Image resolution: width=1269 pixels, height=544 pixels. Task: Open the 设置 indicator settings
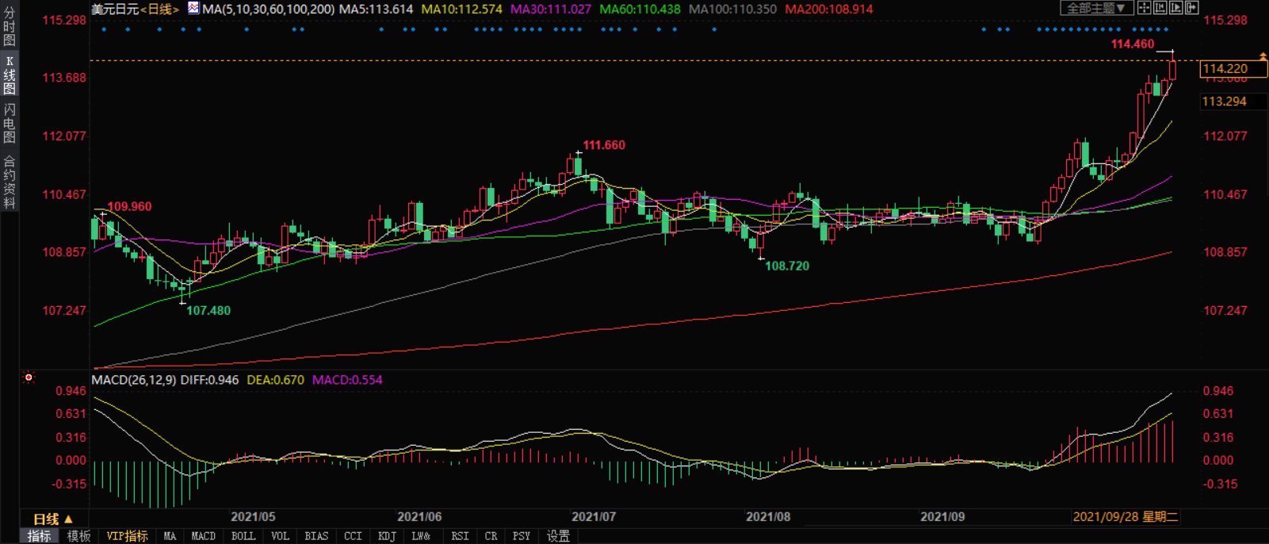click(558, 536)
